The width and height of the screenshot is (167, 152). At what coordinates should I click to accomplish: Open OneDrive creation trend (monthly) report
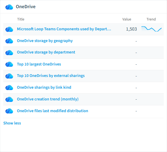tap(48, 99)
